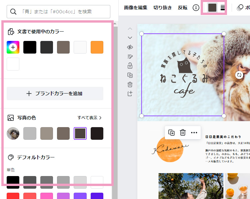This screenshot has width=250, height=199.
Task: Select the red default color swatch
Action: [13, 196]
